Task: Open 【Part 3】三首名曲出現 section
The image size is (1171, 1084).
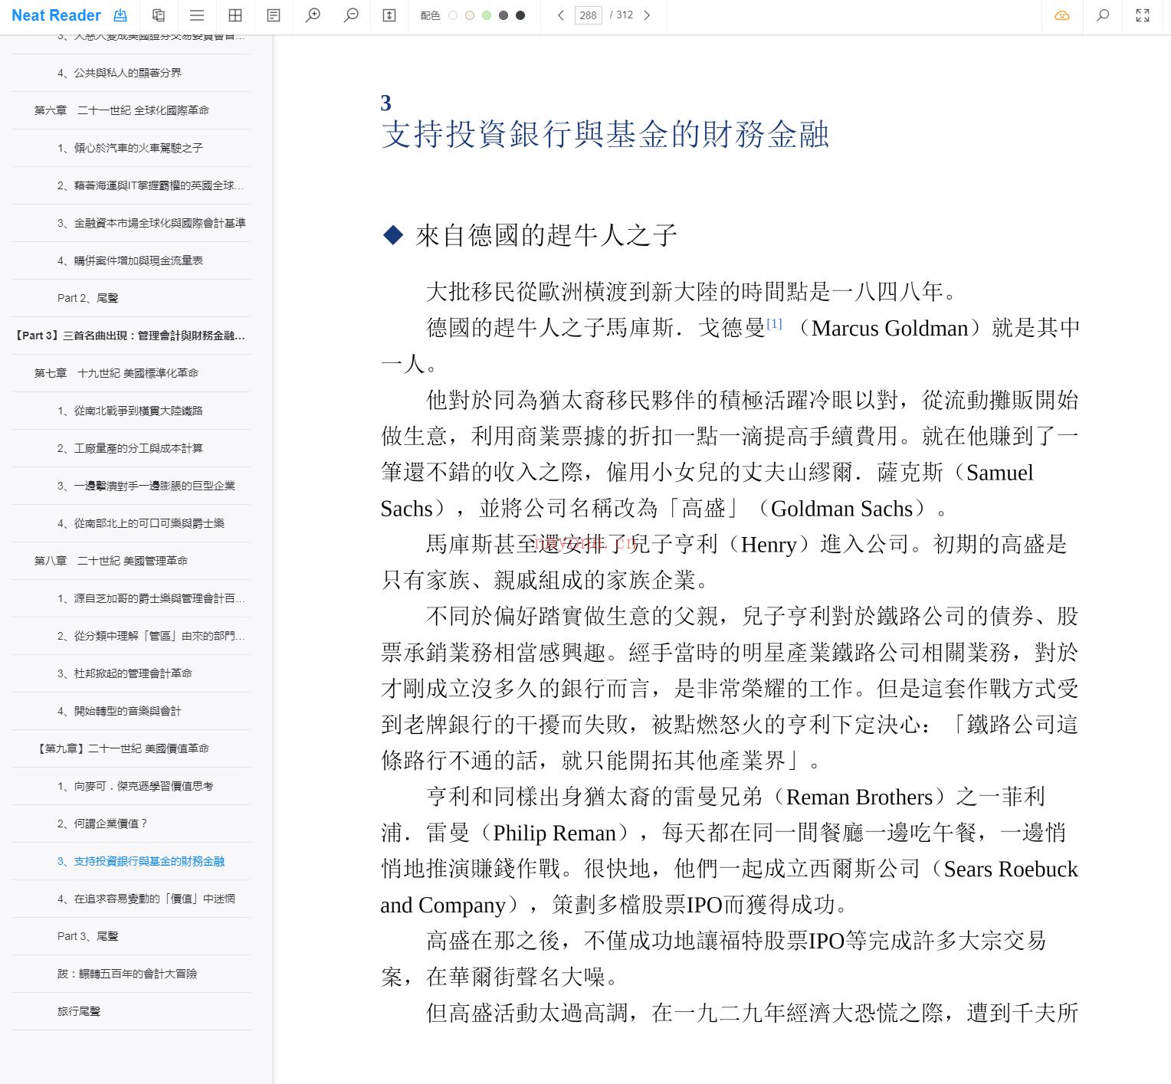Action: click(x=130, y=336)
